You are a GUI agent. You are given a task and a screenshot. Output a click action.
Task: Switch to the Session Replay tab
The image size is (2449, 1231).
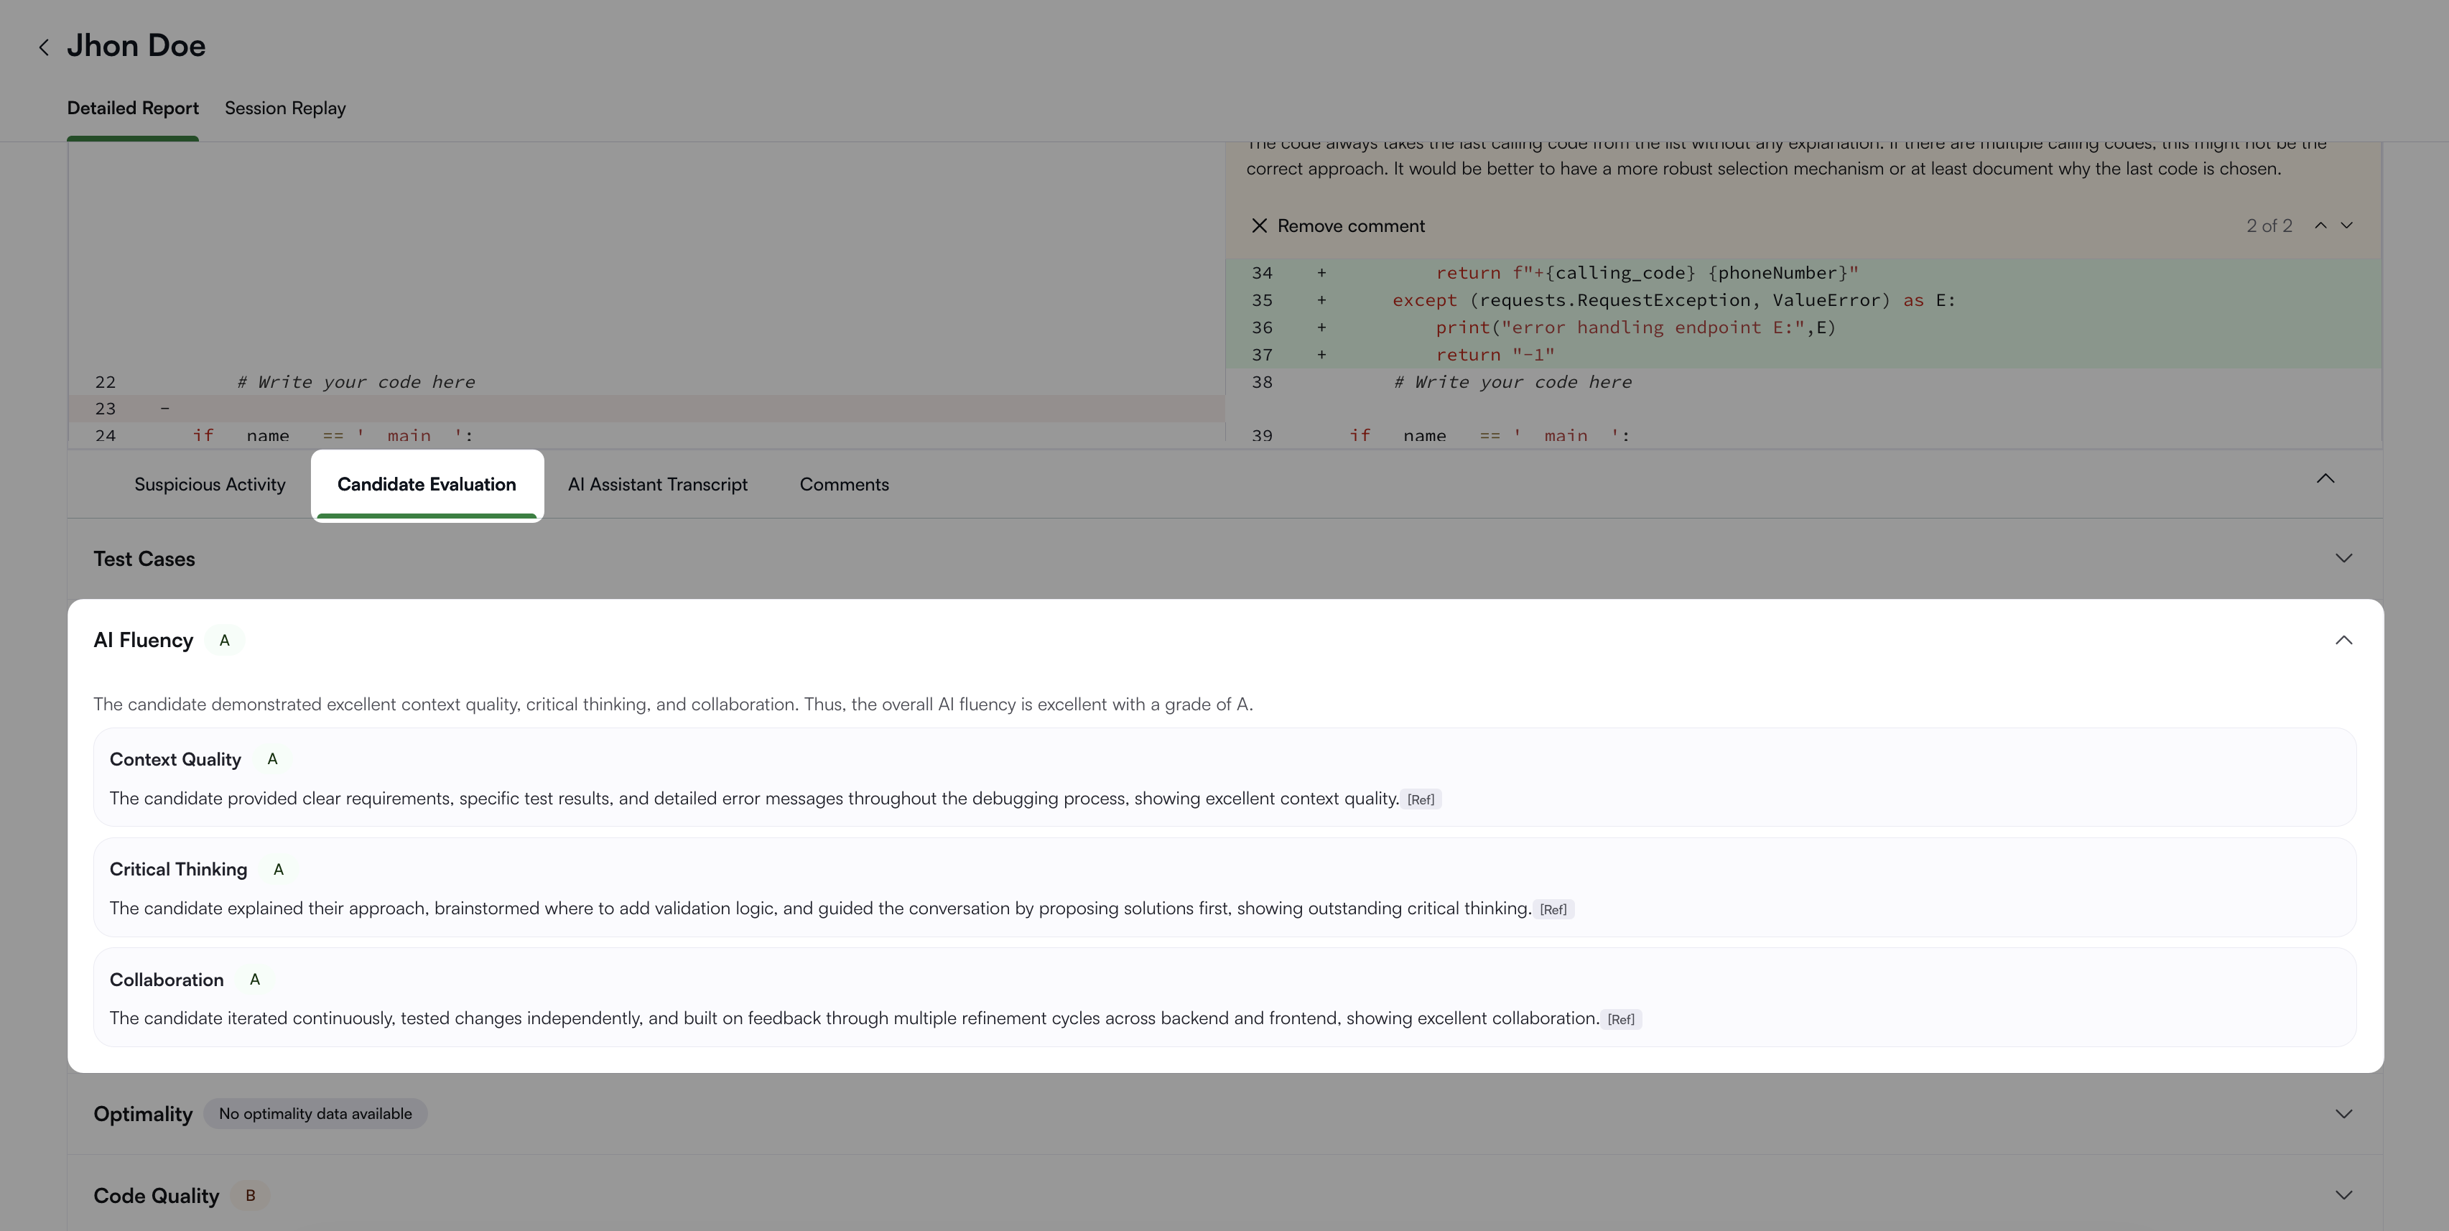[285, 108]
